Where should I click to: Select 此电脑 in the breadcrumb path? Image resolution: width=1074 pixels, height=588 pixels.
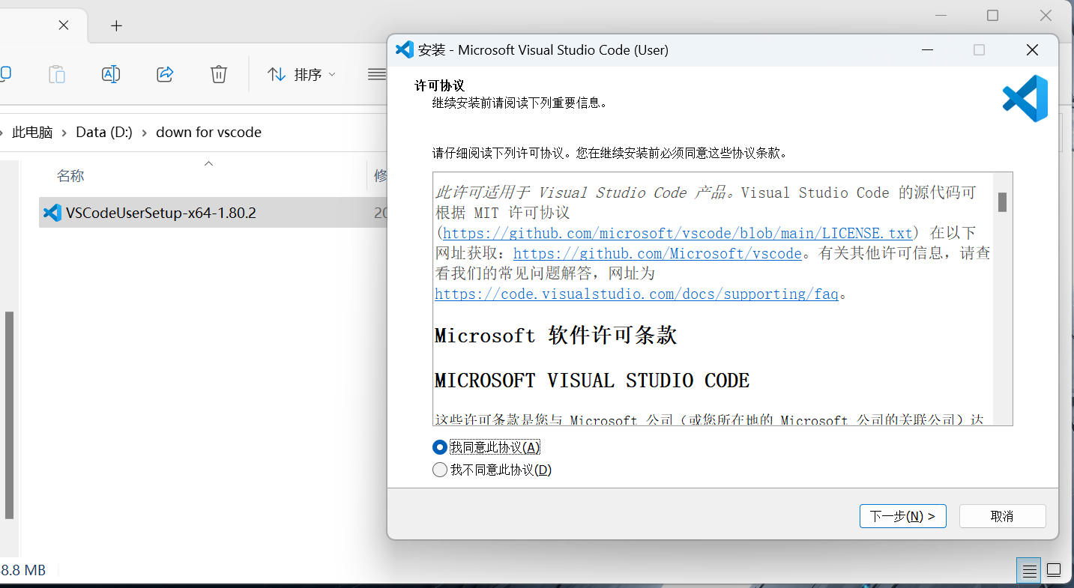click(x=32, y=132)
